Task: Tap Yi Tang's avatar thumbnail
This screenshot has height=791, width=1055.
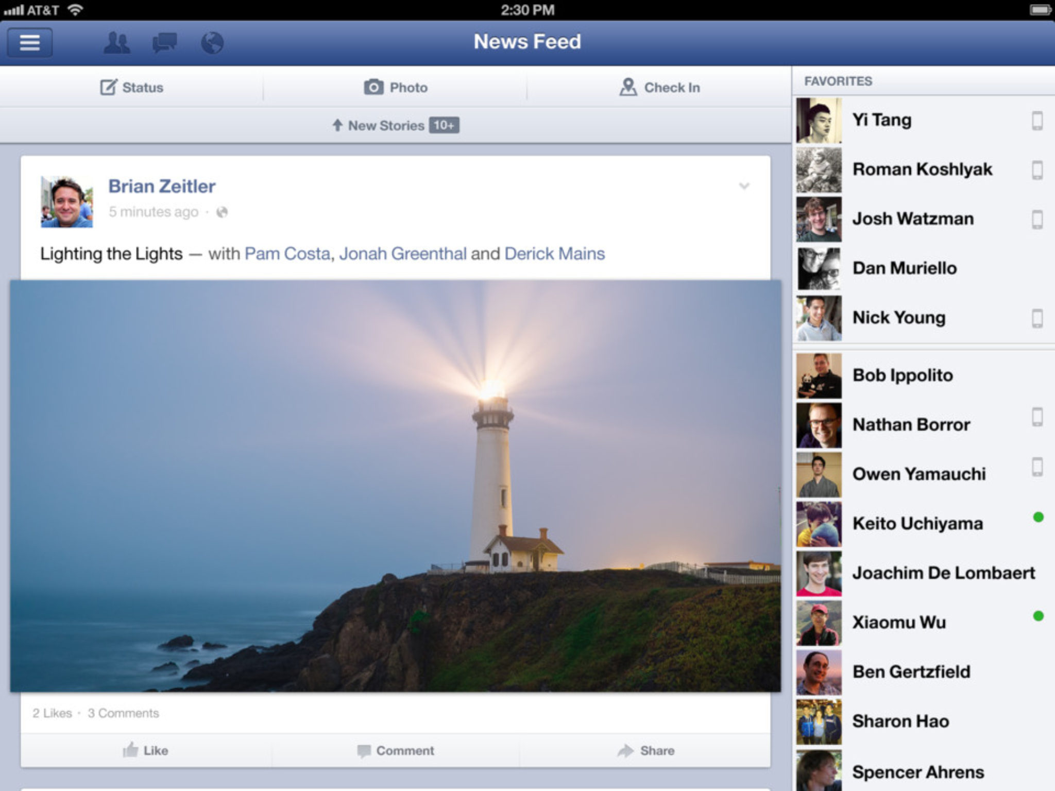Action: (x=819, y=121)
